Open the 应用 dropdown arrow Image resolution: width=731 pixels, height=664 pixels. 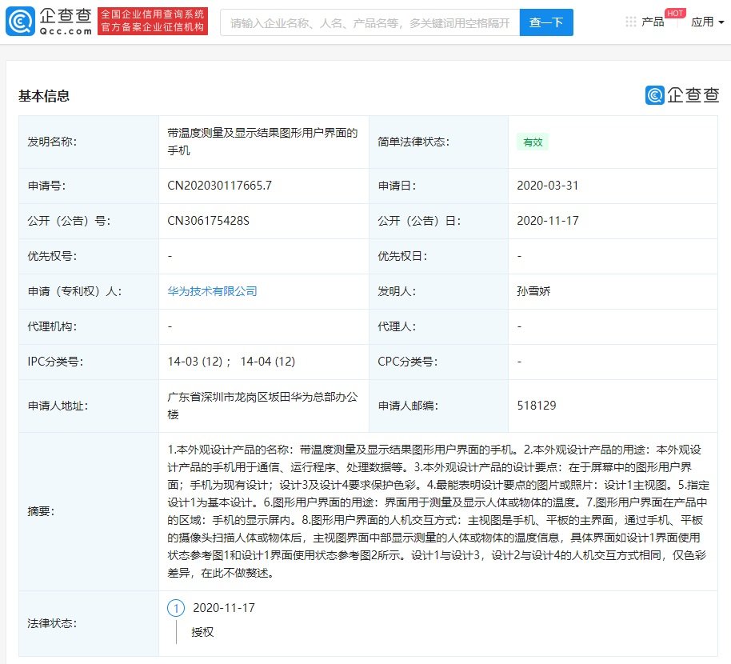coord(719,22)
